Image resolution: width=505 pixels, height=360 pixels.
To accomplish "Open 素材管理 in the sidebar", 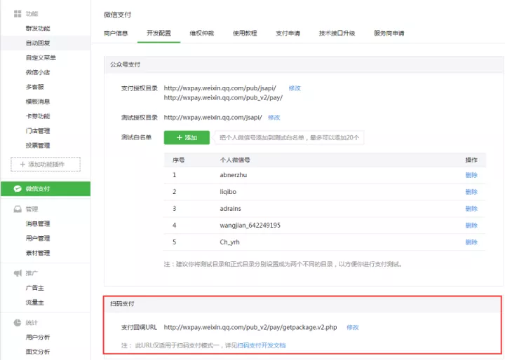I will coord(38,253).
